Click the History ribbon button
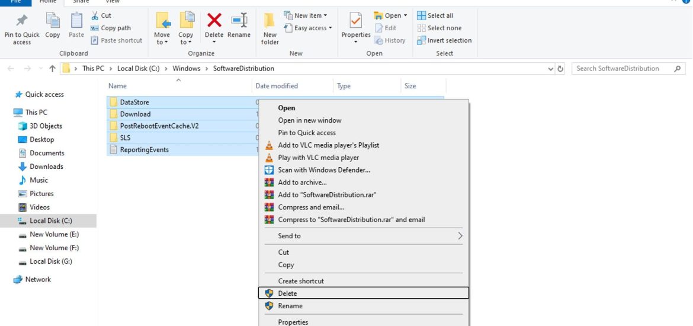The width and height of the screenshot is (693, 326). click(390, 40)
